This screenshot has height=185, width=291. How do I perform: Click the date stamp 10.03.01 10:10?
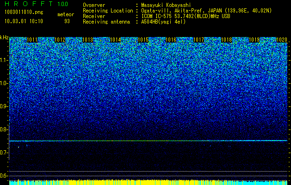(x=24, y=21)
